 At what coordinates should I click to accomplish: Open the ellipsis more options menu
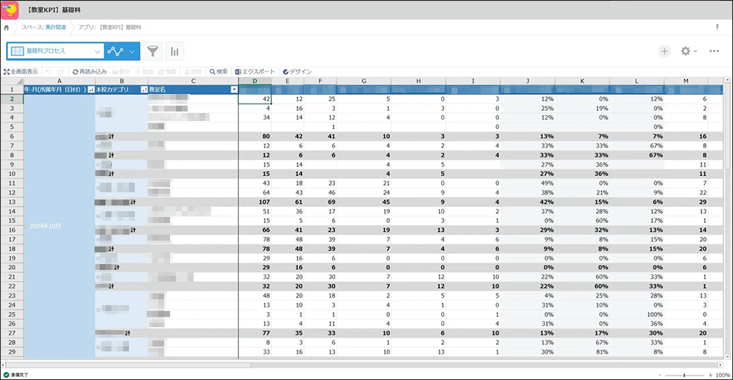[714, 51]
